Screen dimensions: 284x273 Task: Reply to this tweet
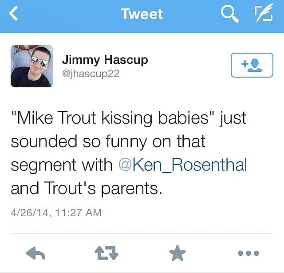[36, 253]
